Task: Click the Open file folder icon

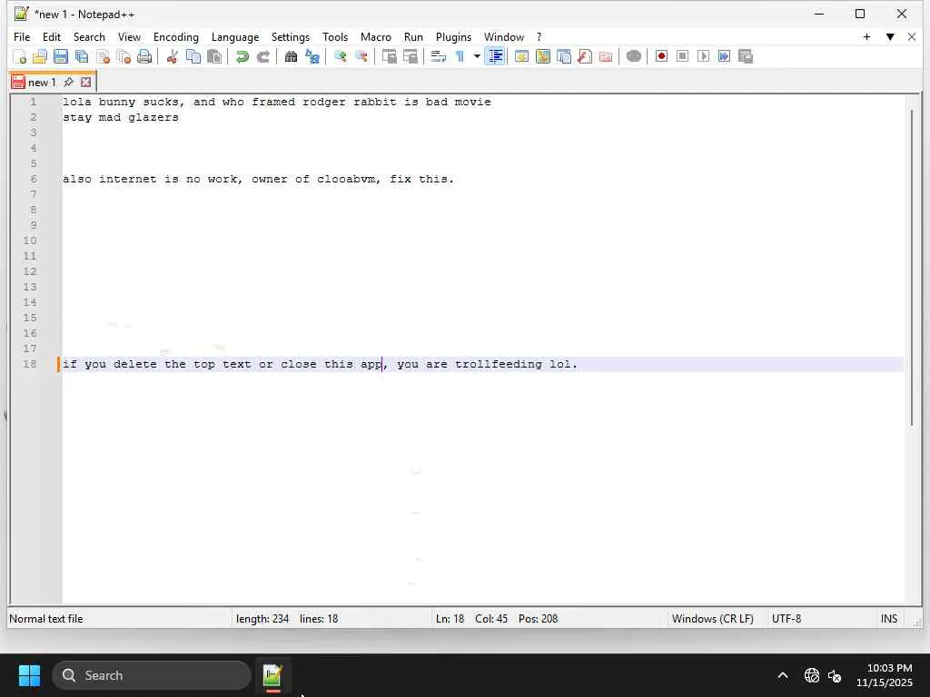Action: click(x=40, y=56)
